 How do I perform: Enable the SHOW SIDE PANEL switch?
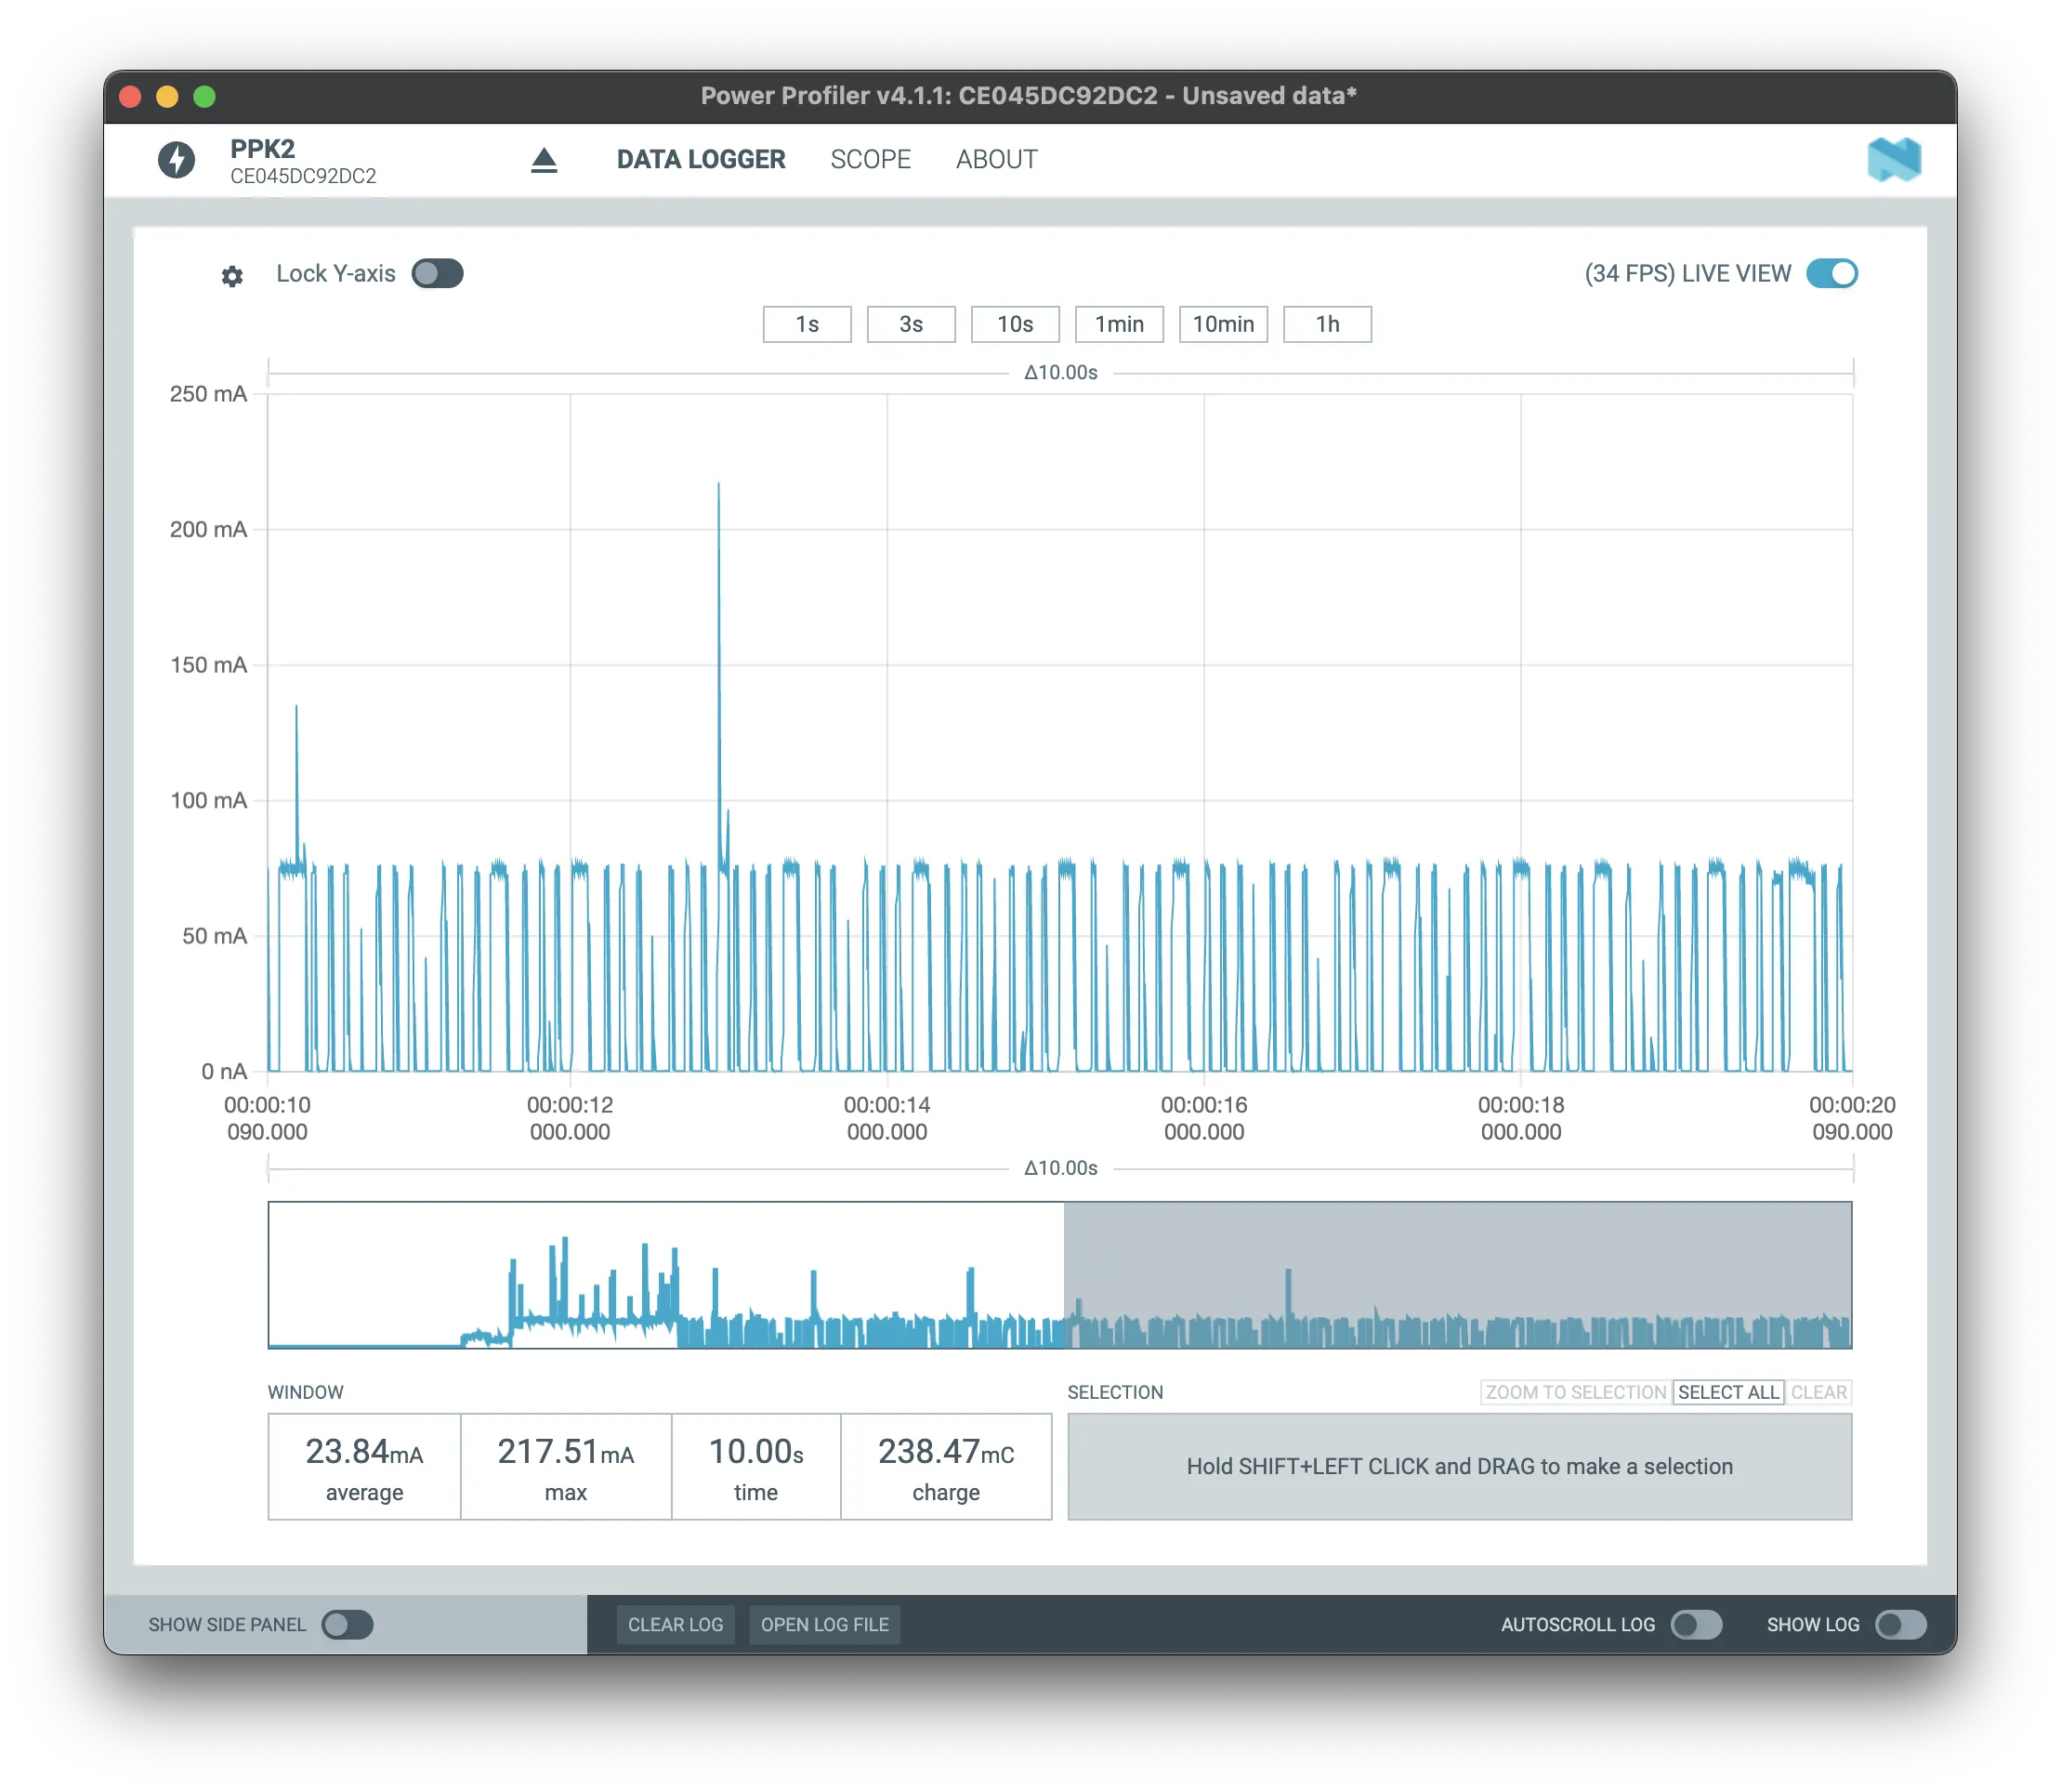(347, 1625)
